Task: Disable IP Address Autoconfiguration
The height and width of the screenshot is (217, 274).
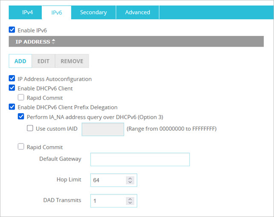Action: [x=12, y=79]
